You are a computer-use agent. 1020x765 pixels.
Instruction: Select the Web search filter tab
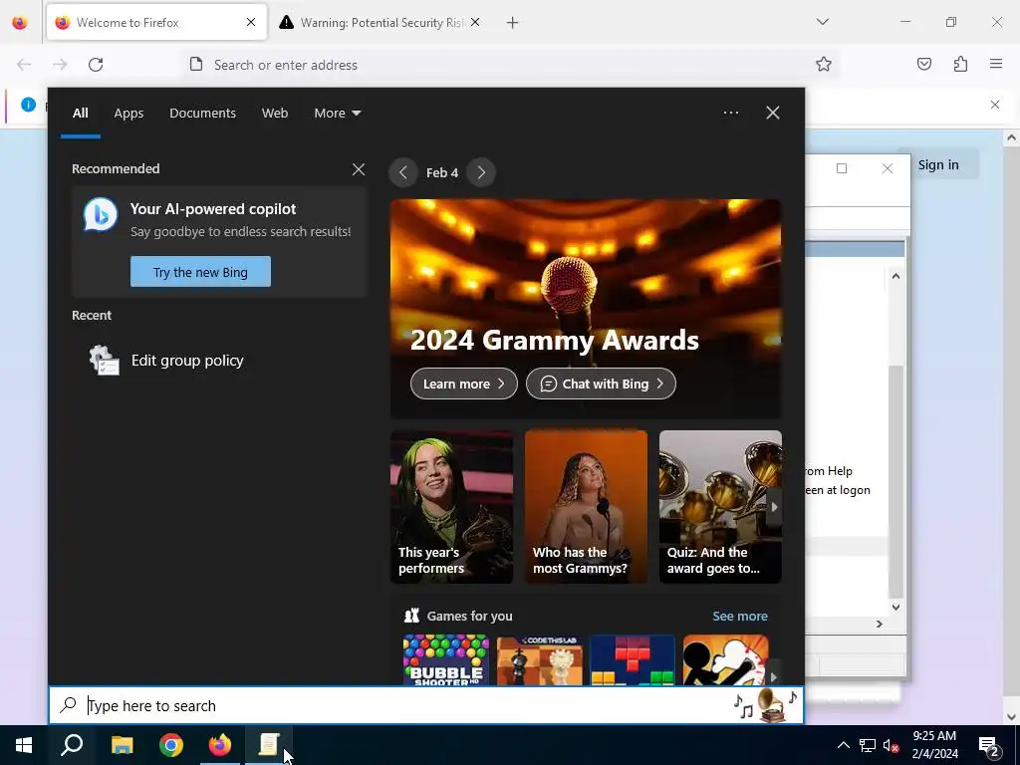click(275, 114)
